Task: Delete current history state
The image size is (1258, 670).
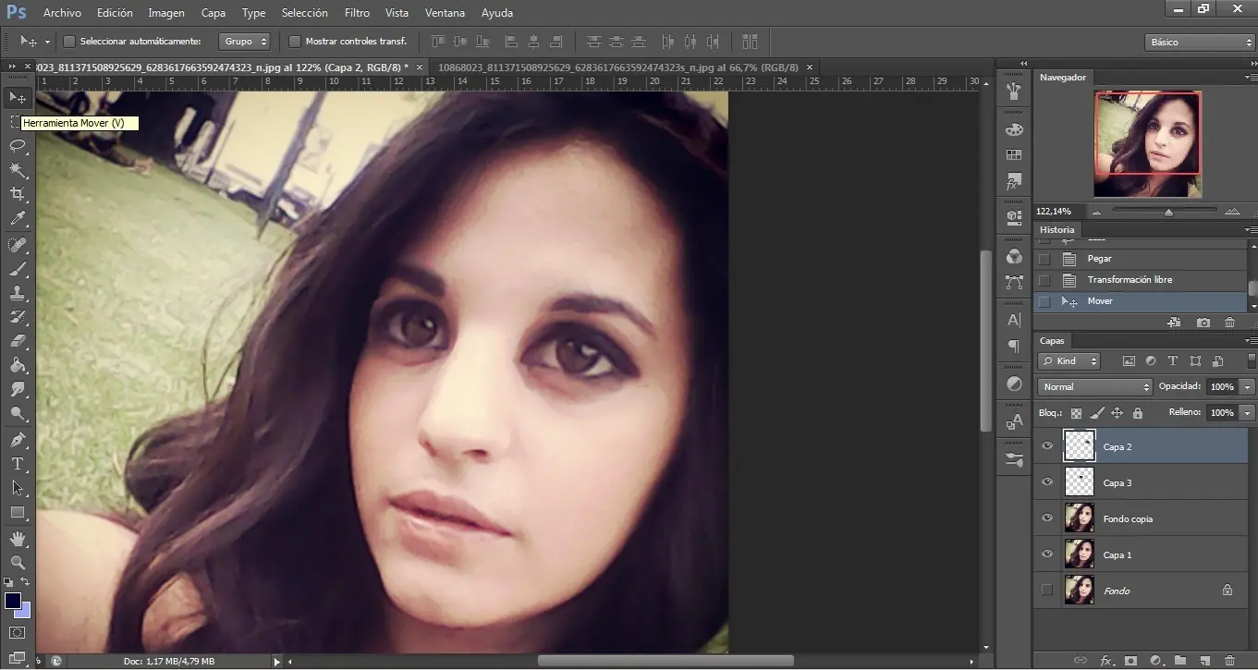Action: 1229,323
